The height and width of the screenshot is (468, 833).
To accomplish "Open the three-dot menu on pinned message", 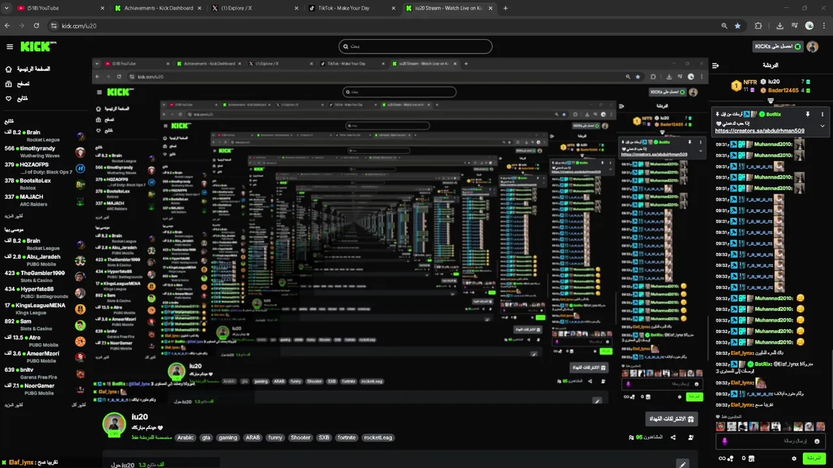I will coord(823,114).
